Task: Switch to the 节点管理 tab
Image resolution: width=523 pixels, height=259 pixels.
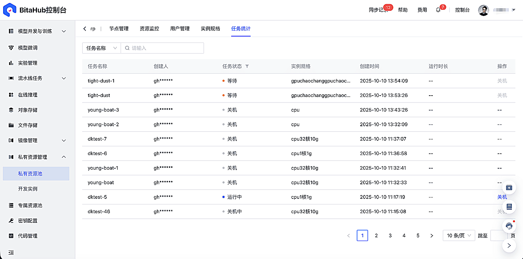Action: click(119, 29)
